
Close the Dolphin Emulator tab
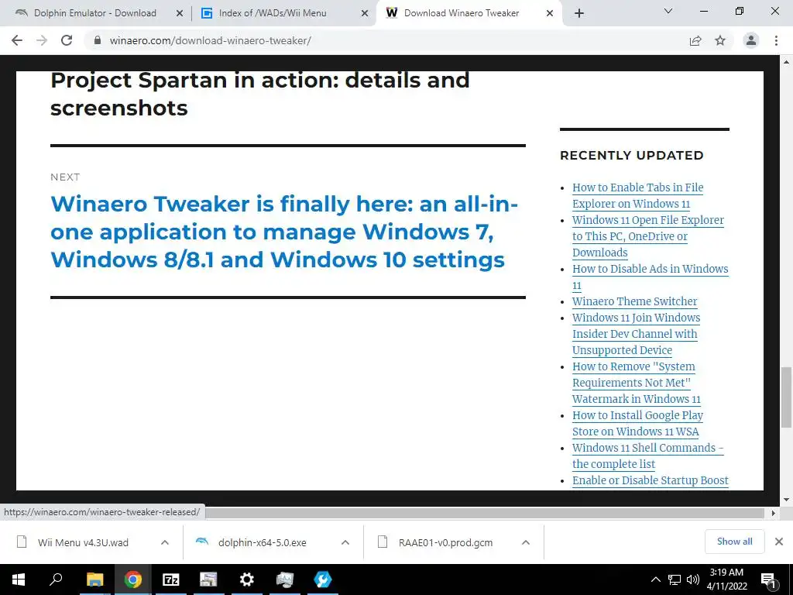[180, 13]
